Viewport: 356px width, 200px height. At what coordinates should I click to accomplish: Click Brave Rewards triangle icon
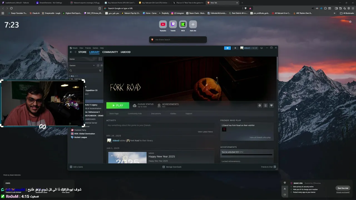point(250,8)
